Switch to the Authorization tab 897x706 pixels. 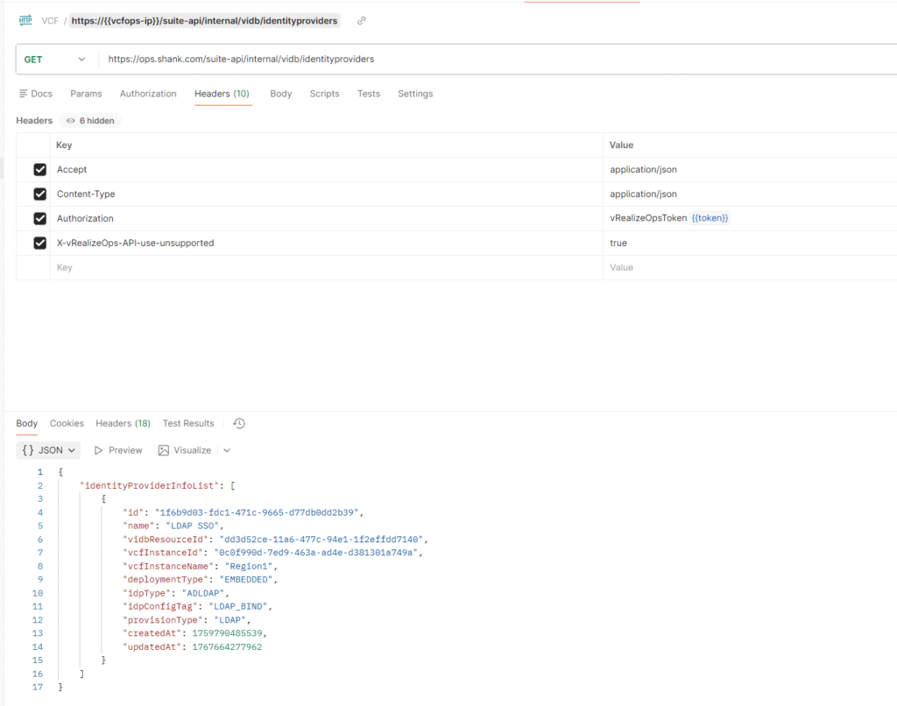148,94
